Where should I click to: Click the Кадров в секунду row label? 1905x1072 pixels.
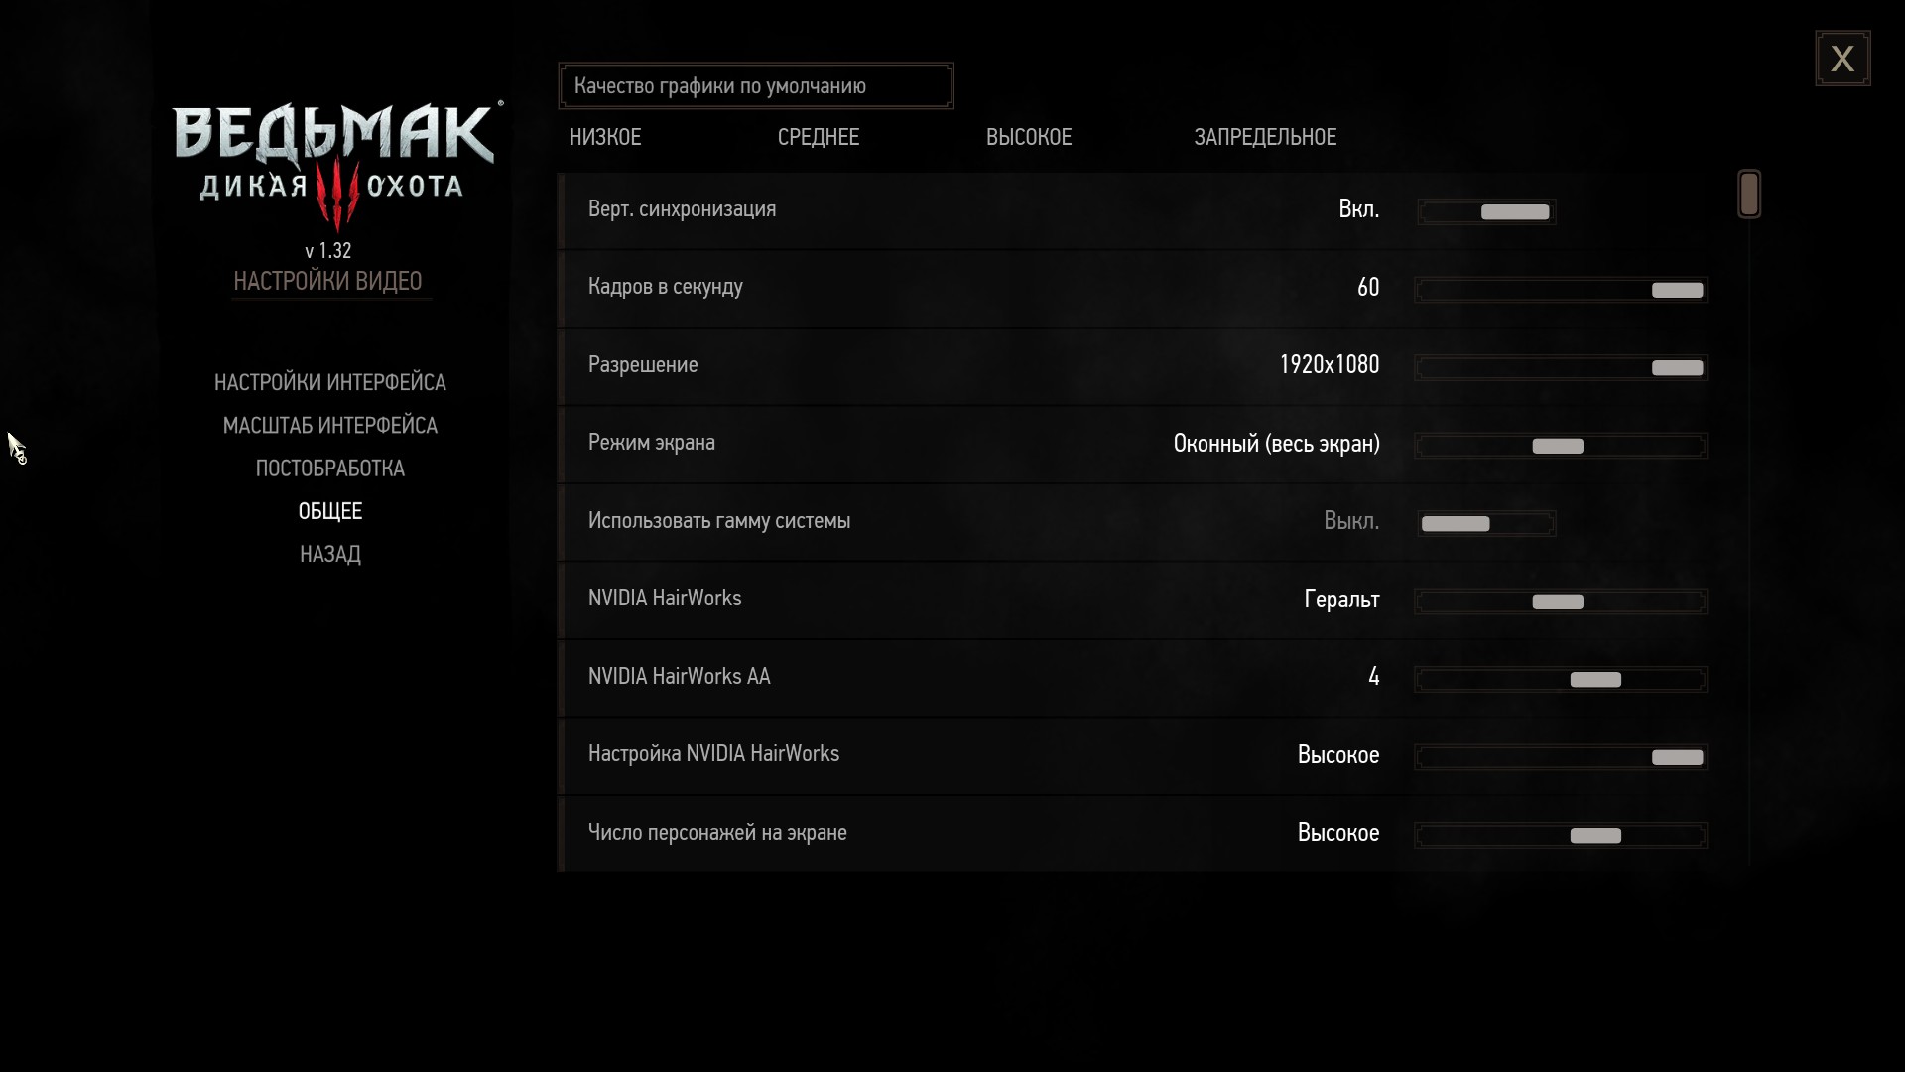click(665, 287)
